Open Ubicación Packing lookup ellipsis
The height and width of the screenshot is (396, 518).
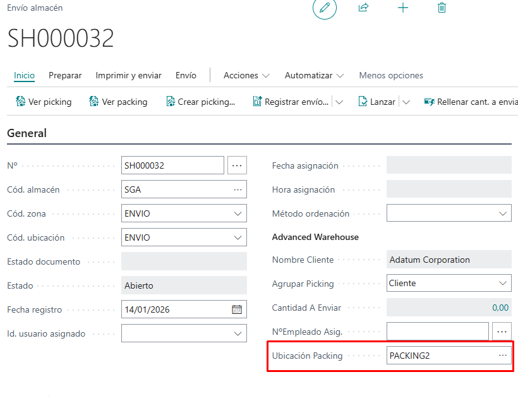point(503,356)
